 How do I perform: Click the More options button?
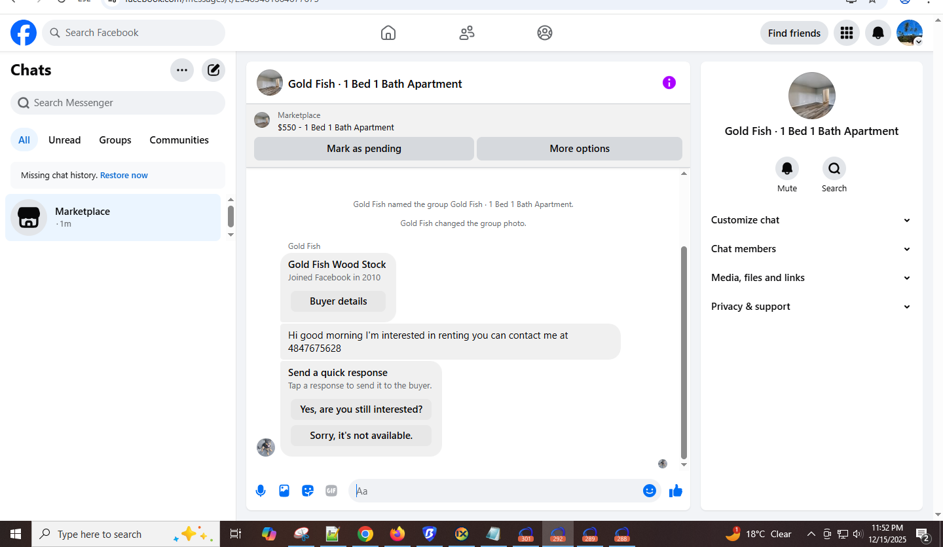click(x=580, y=149)
